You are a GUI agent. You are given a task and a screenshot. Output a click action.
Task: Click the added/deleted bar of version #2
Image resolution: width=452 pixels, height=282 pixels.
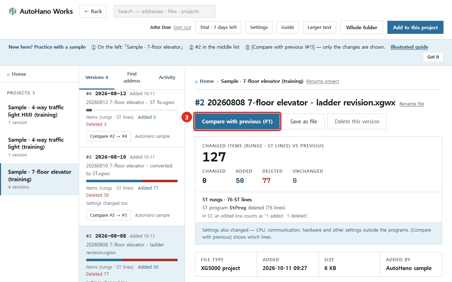coord(132,260)
